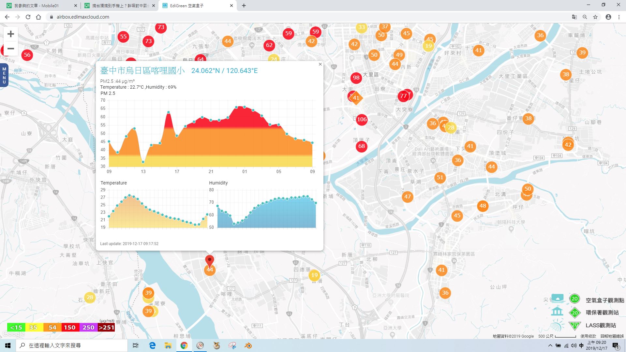The image size is (626, 352).
Task: Select the 47 orange station marker
Action: point(407,197)
